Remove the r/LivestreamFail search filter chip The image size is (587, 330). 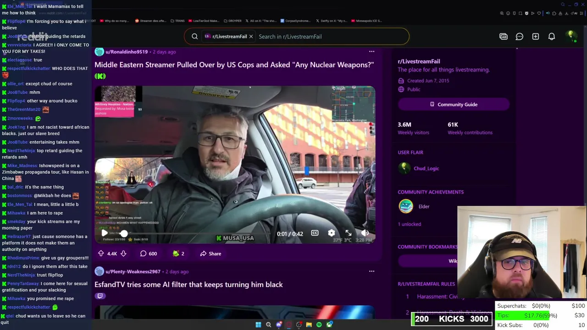pos(251,37)
